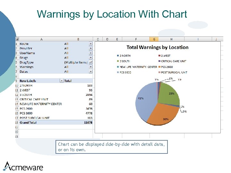Image resolution: width=231 pixels, height=173 pixels.
Task: Click the 2 NORTH legend color marker
Action: click(118, 56)
